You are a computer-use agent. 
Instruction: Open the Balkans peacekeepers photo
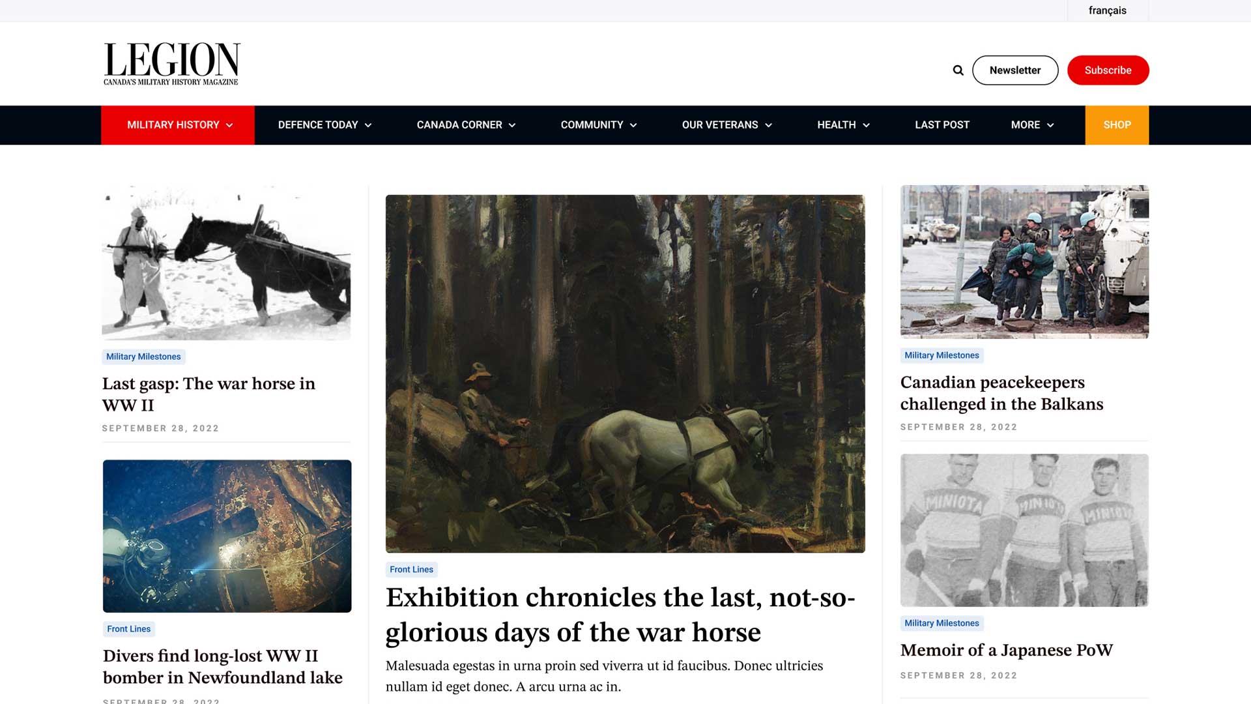pyautogui.click(x=1024, y=262)
